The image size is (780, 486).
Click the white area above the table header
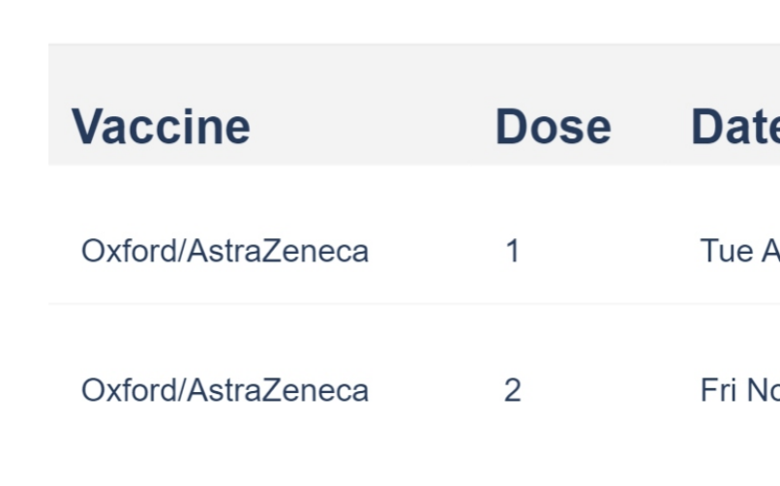click(x=387, y=21)
